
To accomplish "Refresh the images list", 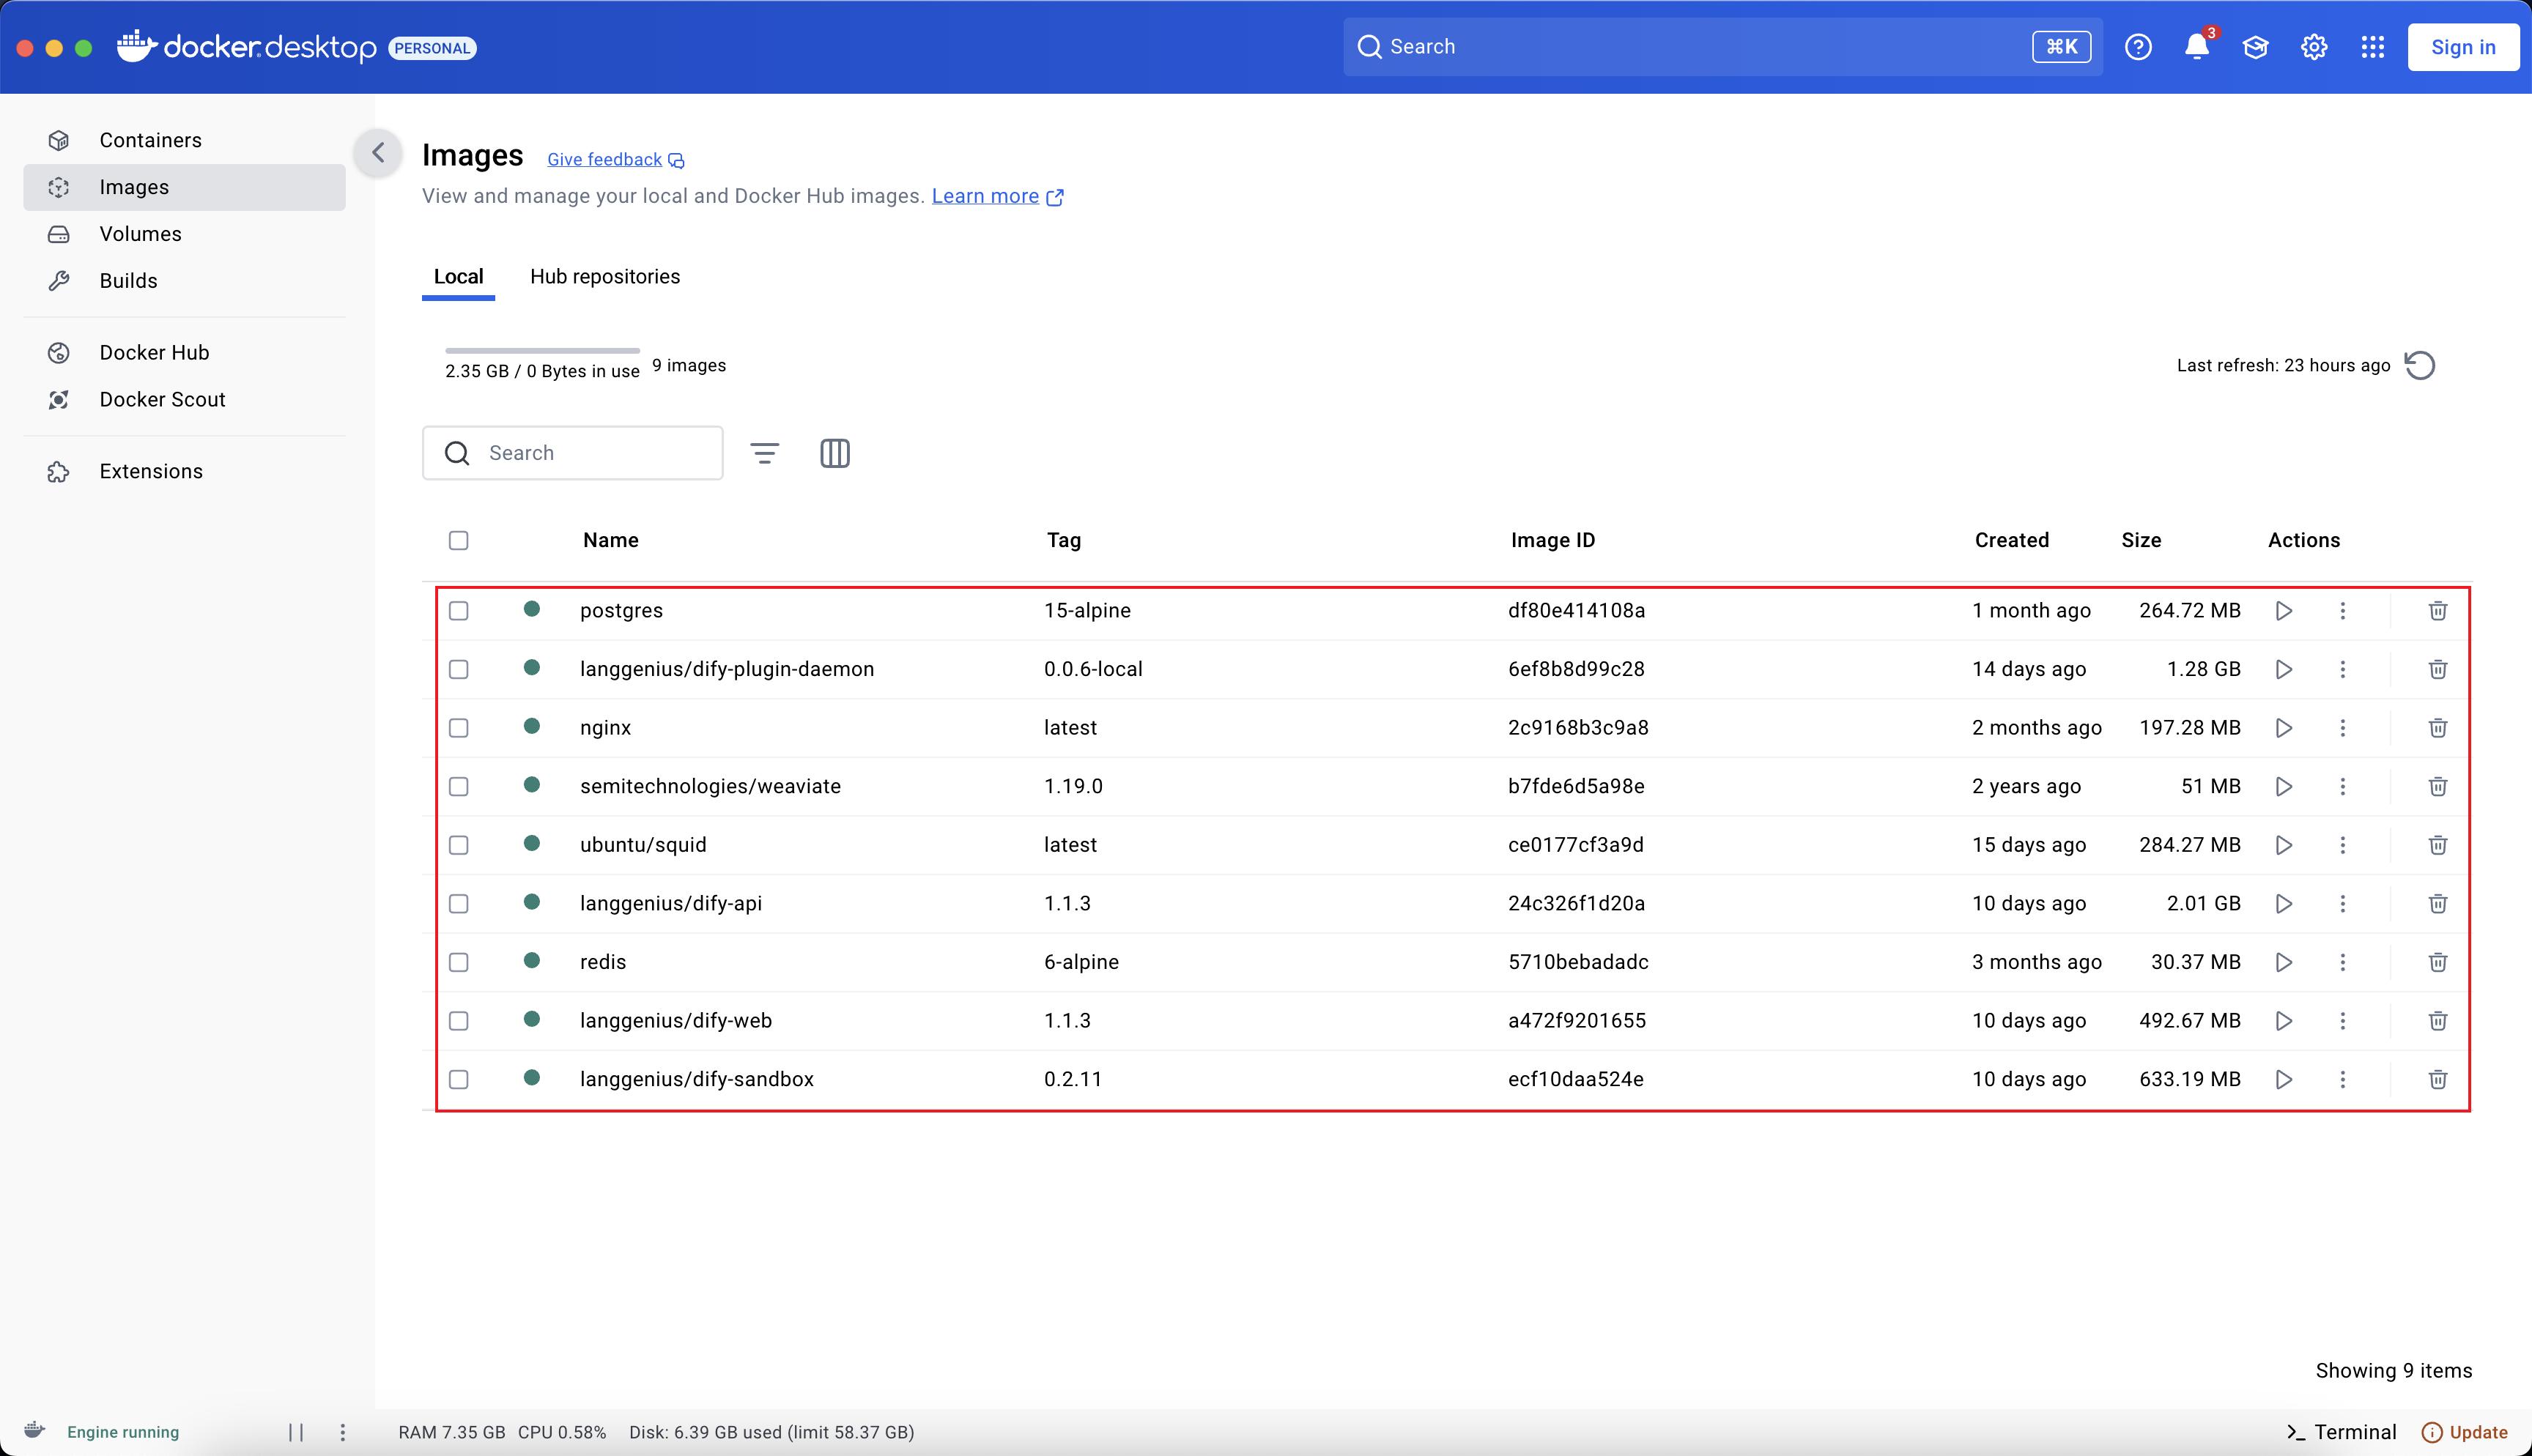I will (2420, 365).
